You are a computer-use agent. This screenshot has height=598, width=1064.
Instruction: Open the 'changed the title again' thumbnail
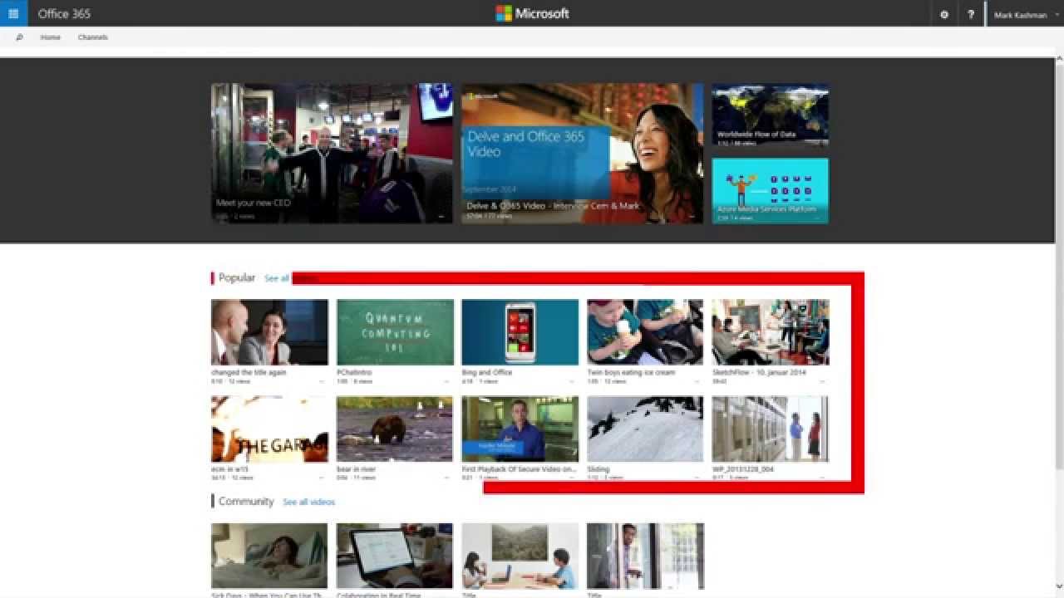click(269, 332)
